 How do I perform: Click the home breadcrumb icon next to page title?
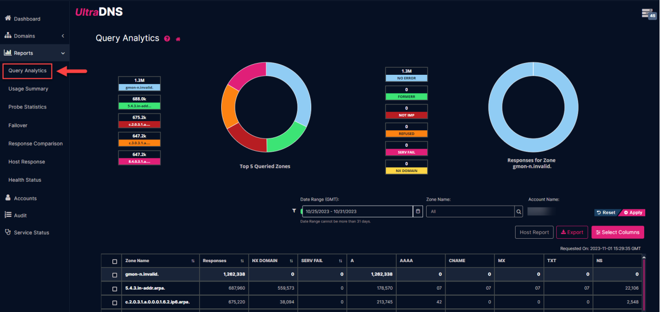click(x=177, y=38)
